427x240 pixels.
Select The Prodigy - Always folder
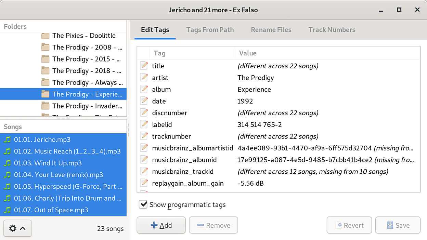(87, 82)
